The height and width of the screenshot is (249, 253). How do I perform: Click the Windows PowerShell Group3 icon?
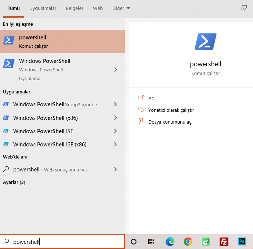pyautogui.click(x=6, y=104)
